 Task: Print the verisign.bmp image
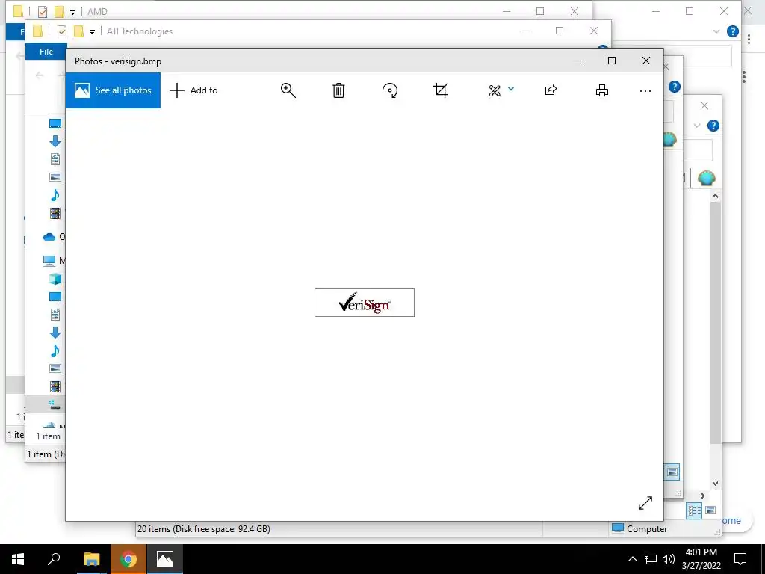tap(602, 90)
